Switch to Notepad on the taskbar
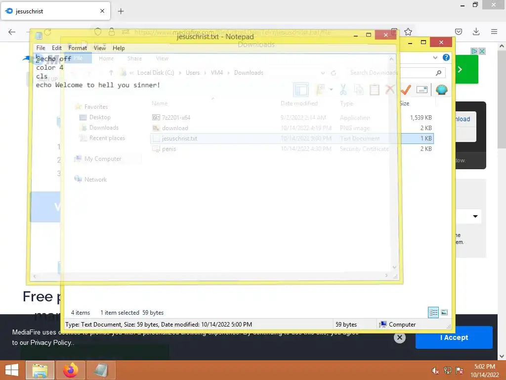506x380 pixels. click(101, 370)
